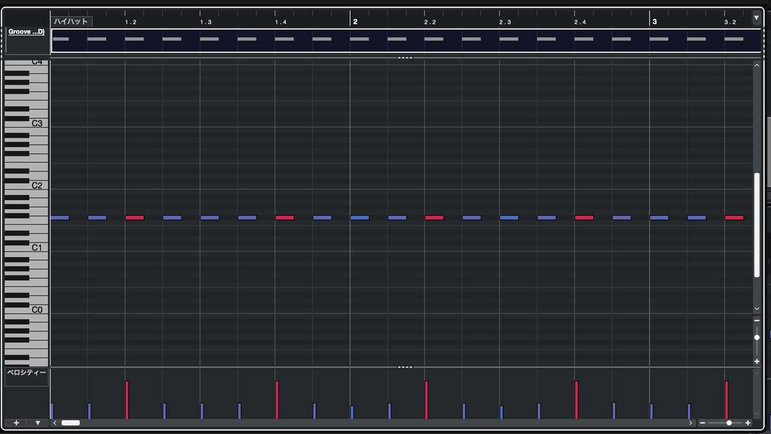The height and width of the screenshot is (434, 771).
Task: Click the vertical zoom-in plus icon
Action: [757, 361]
